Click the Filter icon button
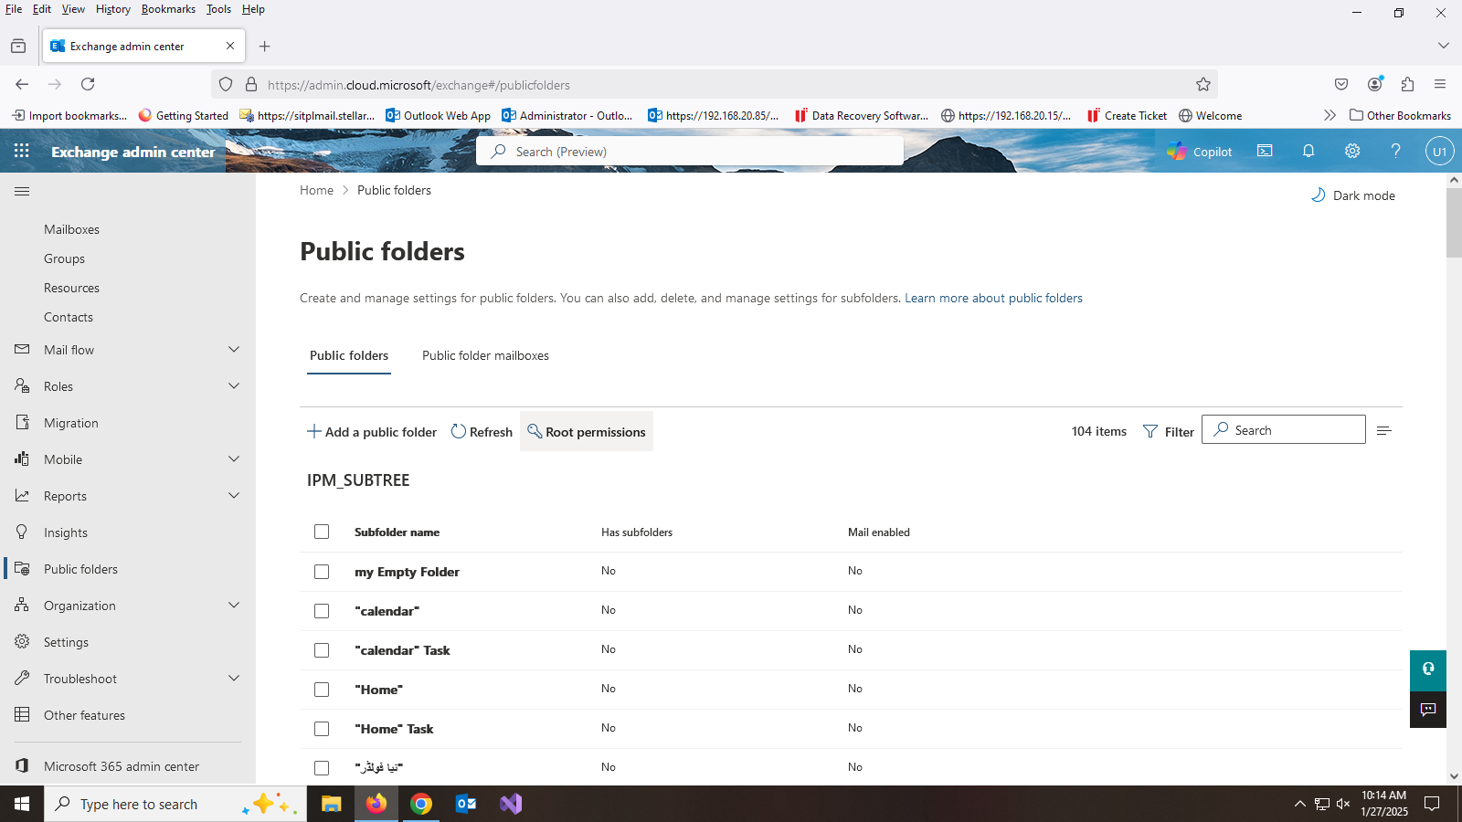 click(1169, 432)
